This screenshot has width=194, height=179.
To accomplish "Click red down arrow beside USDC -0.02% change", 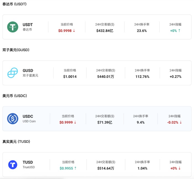I will (181, 122).
